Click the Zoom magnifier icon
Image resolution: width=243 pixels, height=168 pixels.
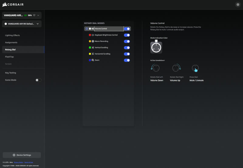(x=93, y=60)
